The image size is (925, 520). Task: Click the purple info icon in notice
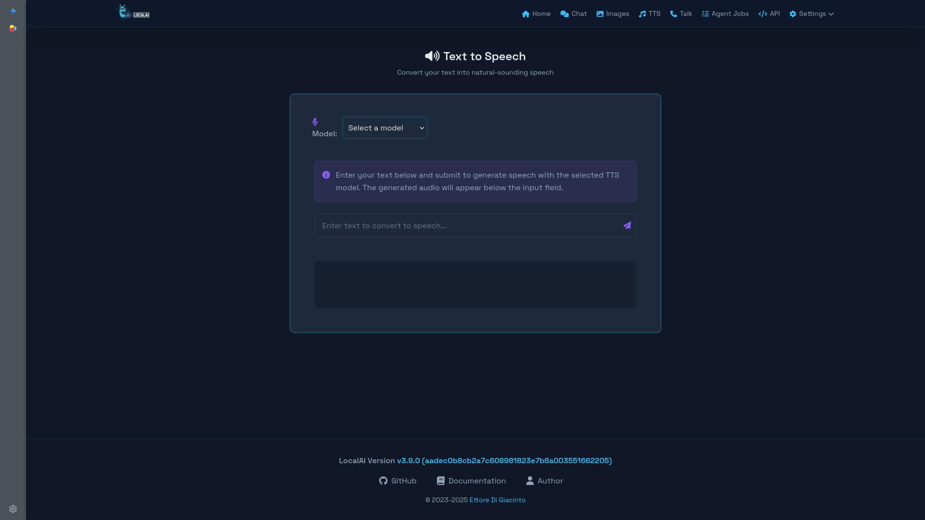click(326, 175)
